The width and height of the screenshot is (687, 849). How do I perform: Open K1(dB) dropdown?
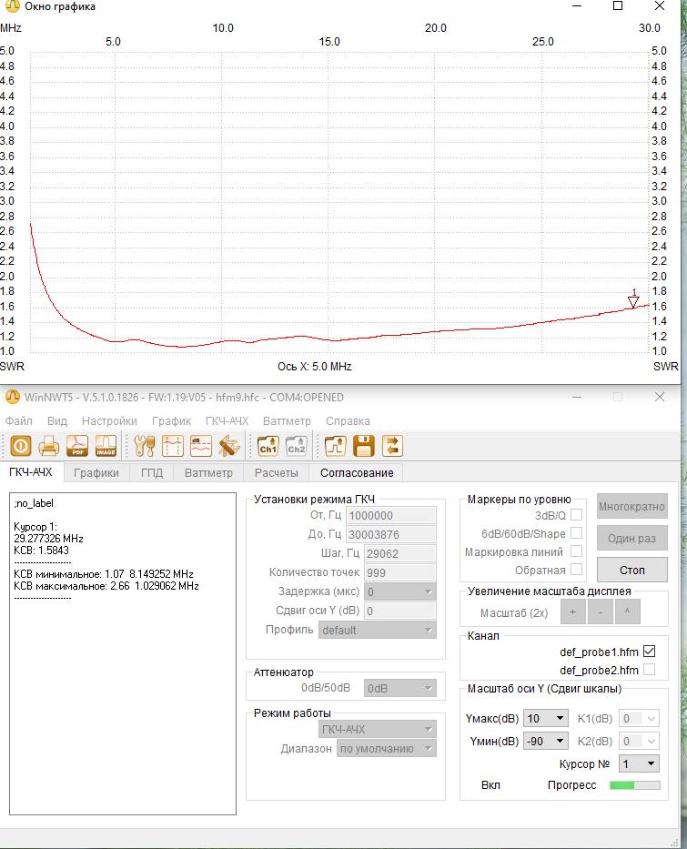[639, 719]
